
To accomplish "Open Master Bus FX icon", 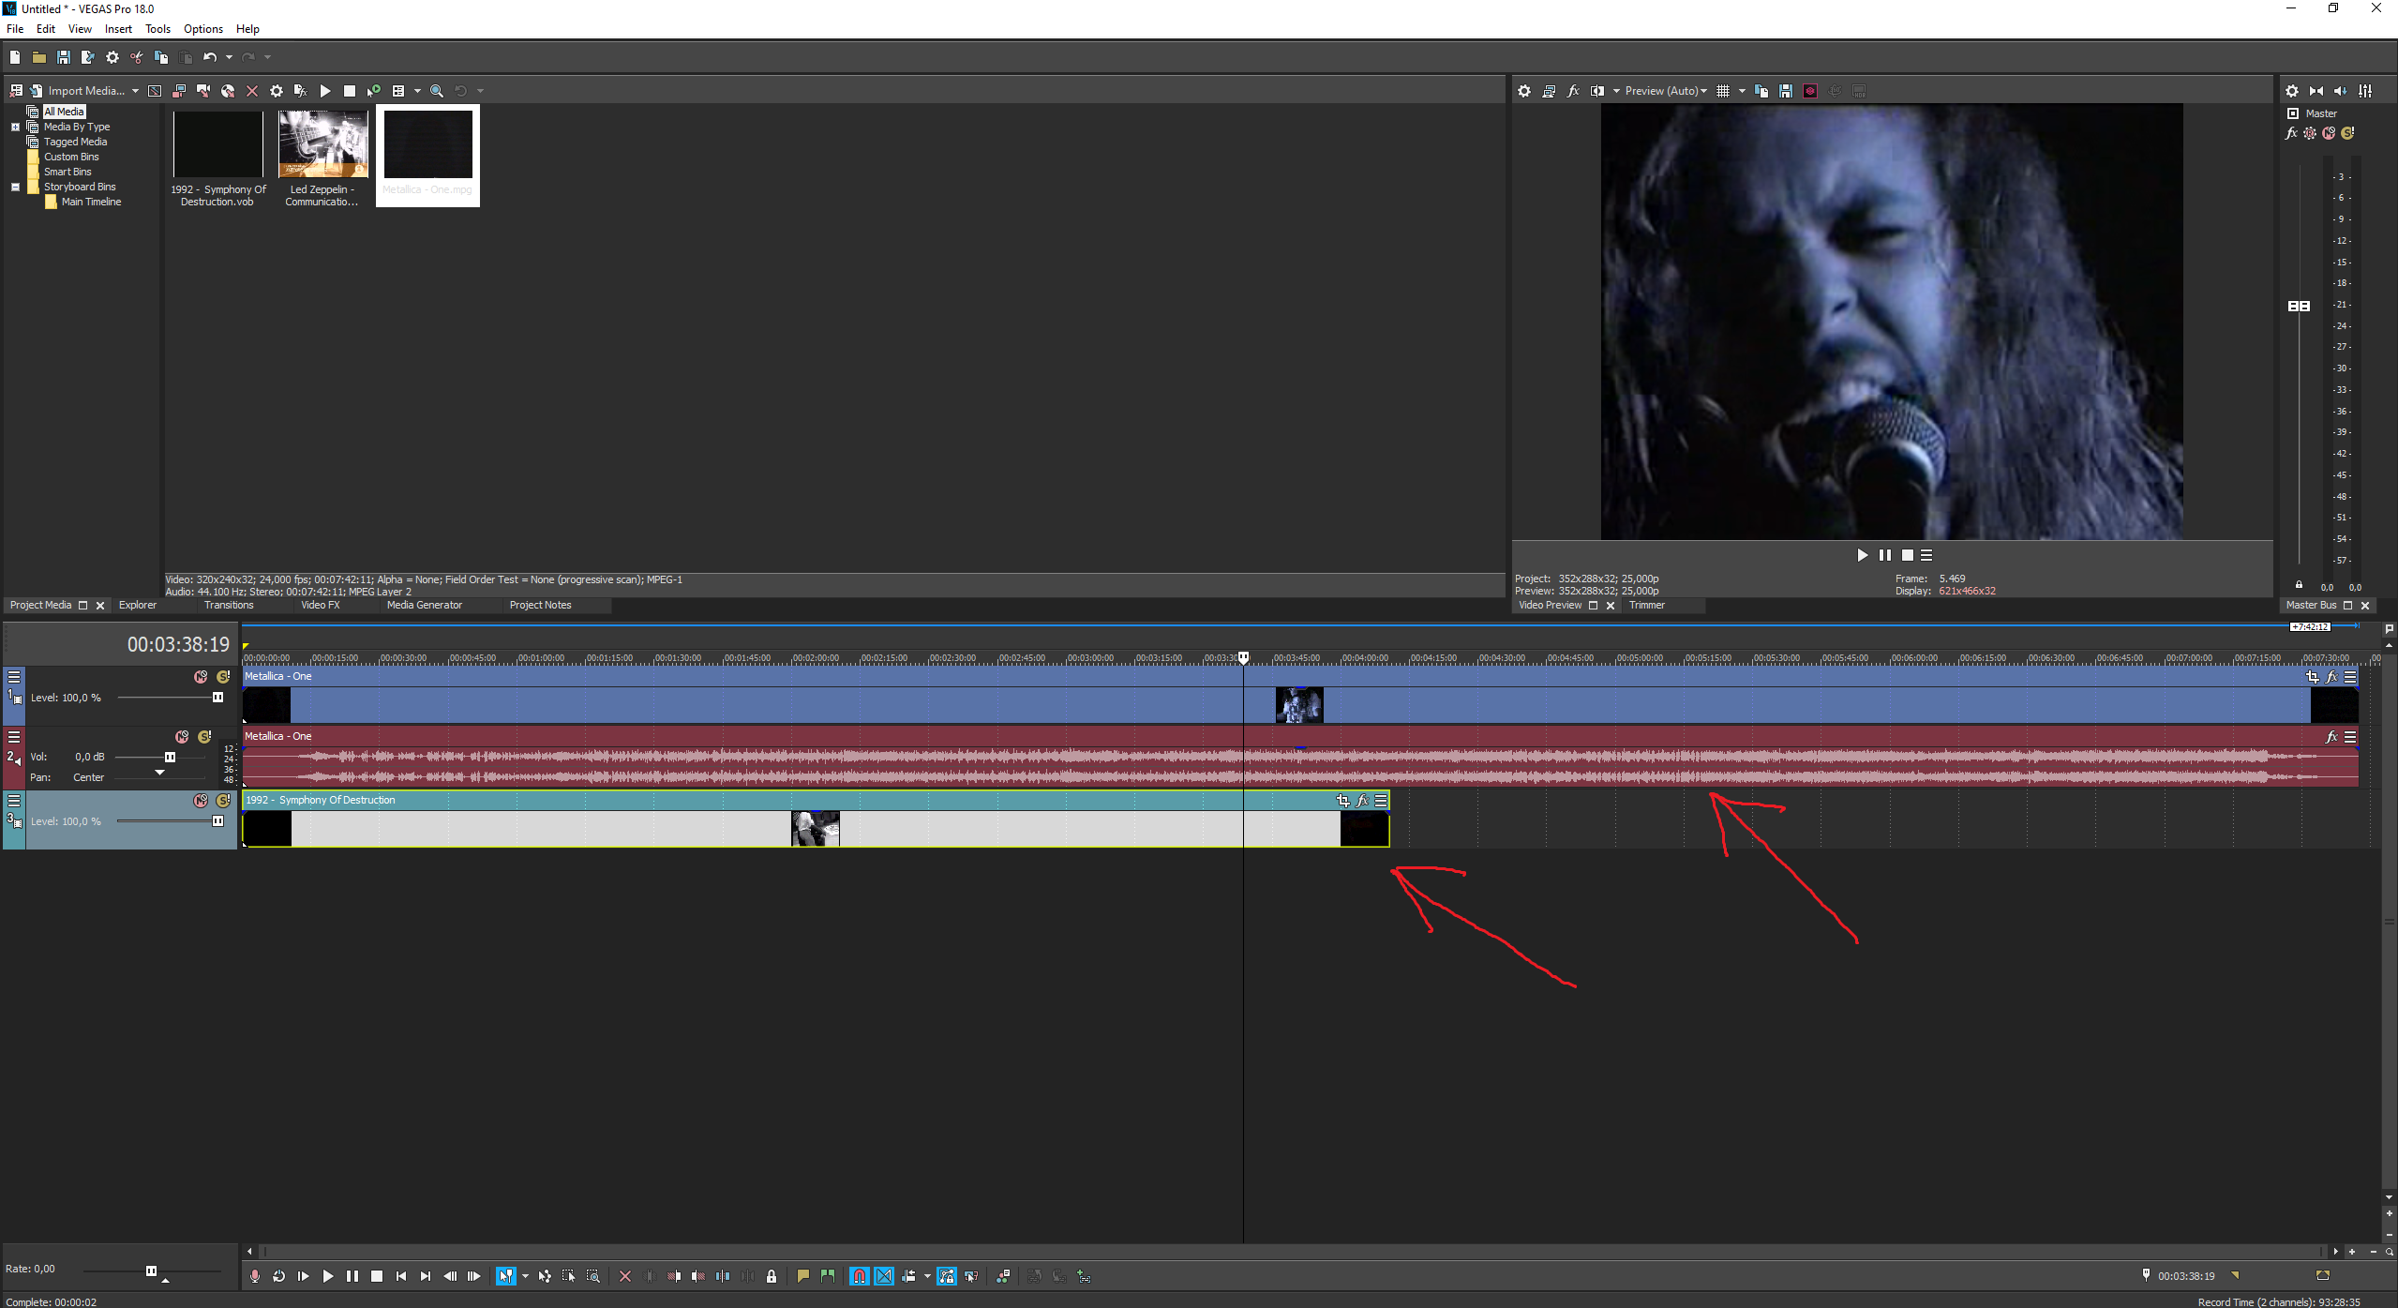I will click(x=2291, y=133).
